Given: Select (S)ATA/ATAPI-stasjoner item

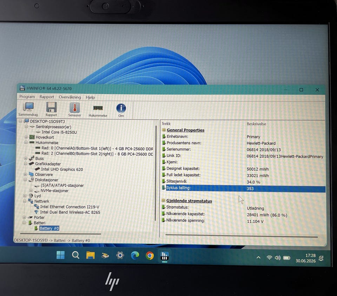Looking at the screenshot, I should 62,185.
